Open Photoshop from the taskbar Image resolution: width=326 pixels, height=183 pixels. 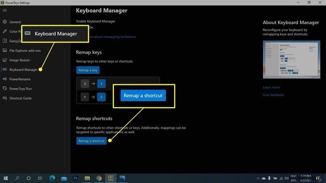pos(76,178)
